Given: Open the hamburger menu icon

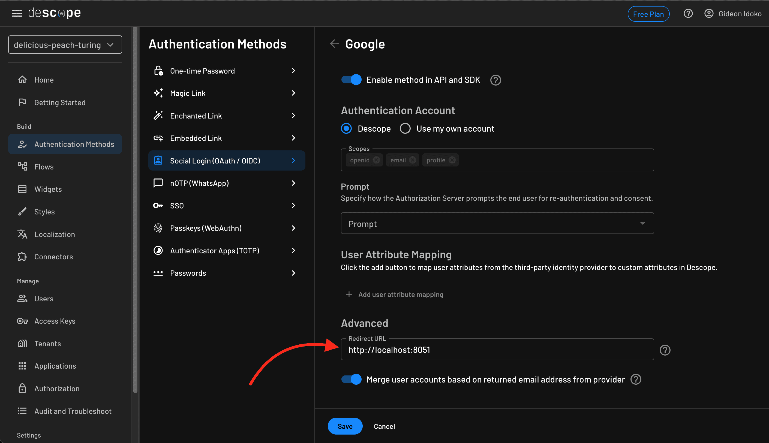Looking at the screenshot, I should tap(17, 13).
